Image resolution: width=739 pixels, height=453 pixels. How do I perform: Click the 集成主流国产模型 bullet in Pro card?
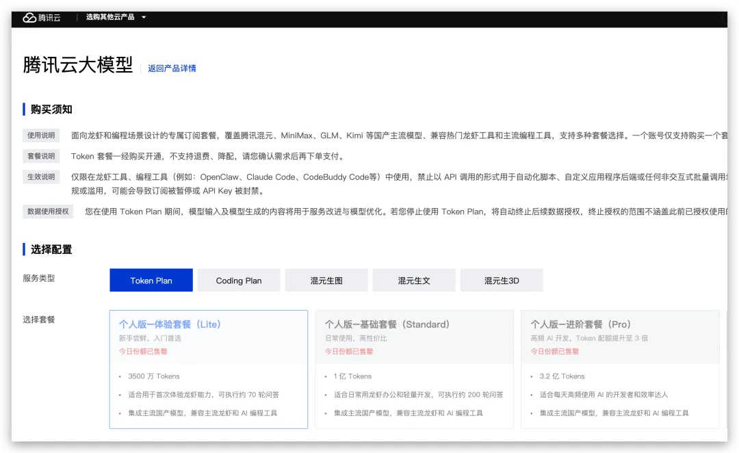pos(614,413)
